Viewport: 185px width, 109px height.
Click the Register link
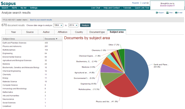[x=136, y=3]
